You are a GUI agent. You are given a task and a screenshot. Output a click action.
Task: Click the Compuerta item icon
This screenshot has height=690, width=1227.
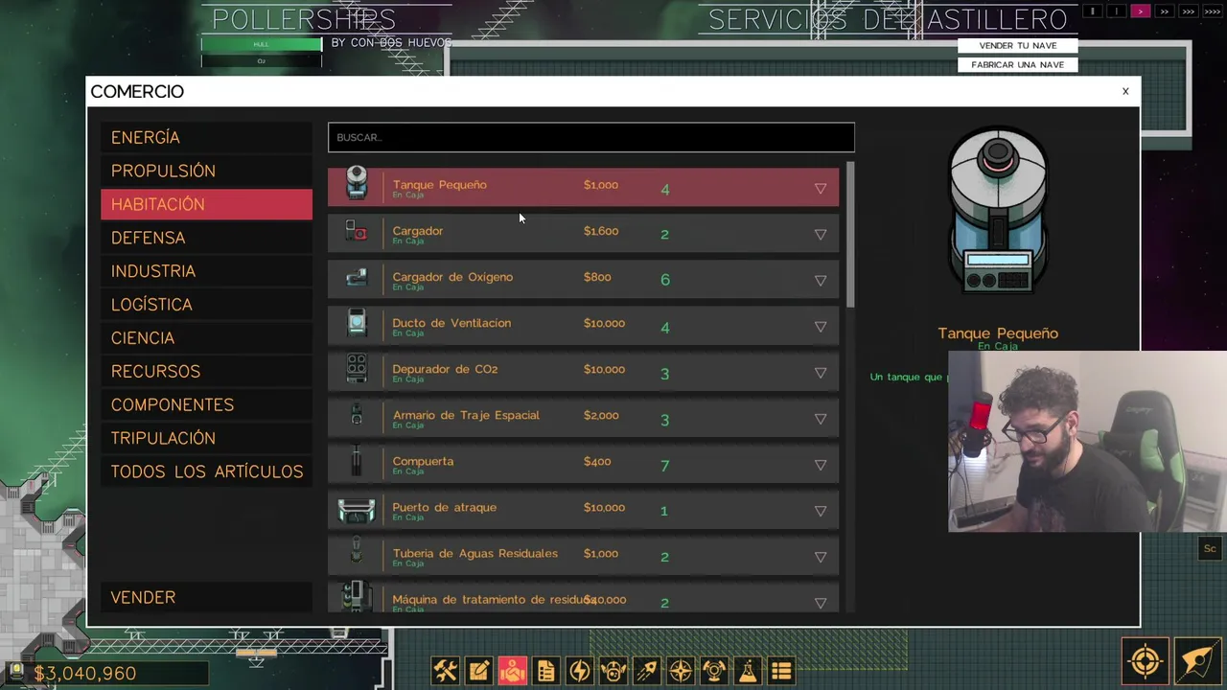[x=357, y=461]
